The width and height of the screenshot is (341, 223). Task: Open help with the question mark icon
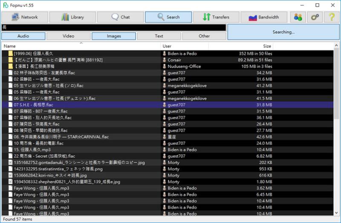332,17
